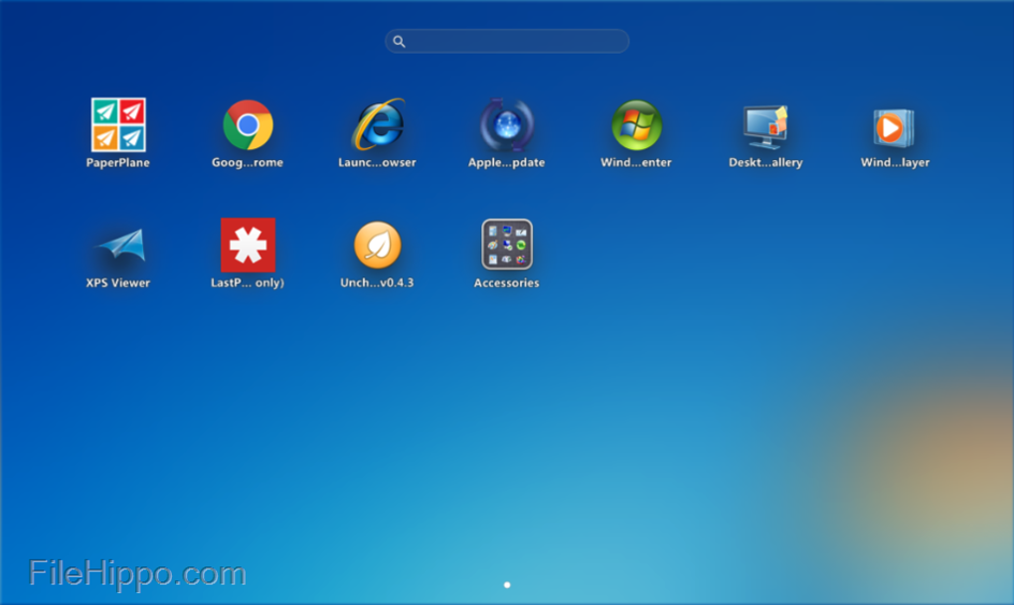The height and width of the screenshot is (605, 1014).
Task: Click the magnifying glass search icon
Action: (399, 42)
